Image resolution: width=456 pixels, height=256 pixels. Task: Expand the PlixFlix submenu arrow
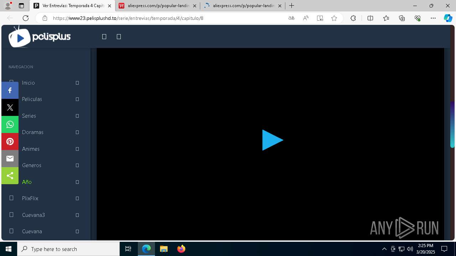[x=77, y=198]
